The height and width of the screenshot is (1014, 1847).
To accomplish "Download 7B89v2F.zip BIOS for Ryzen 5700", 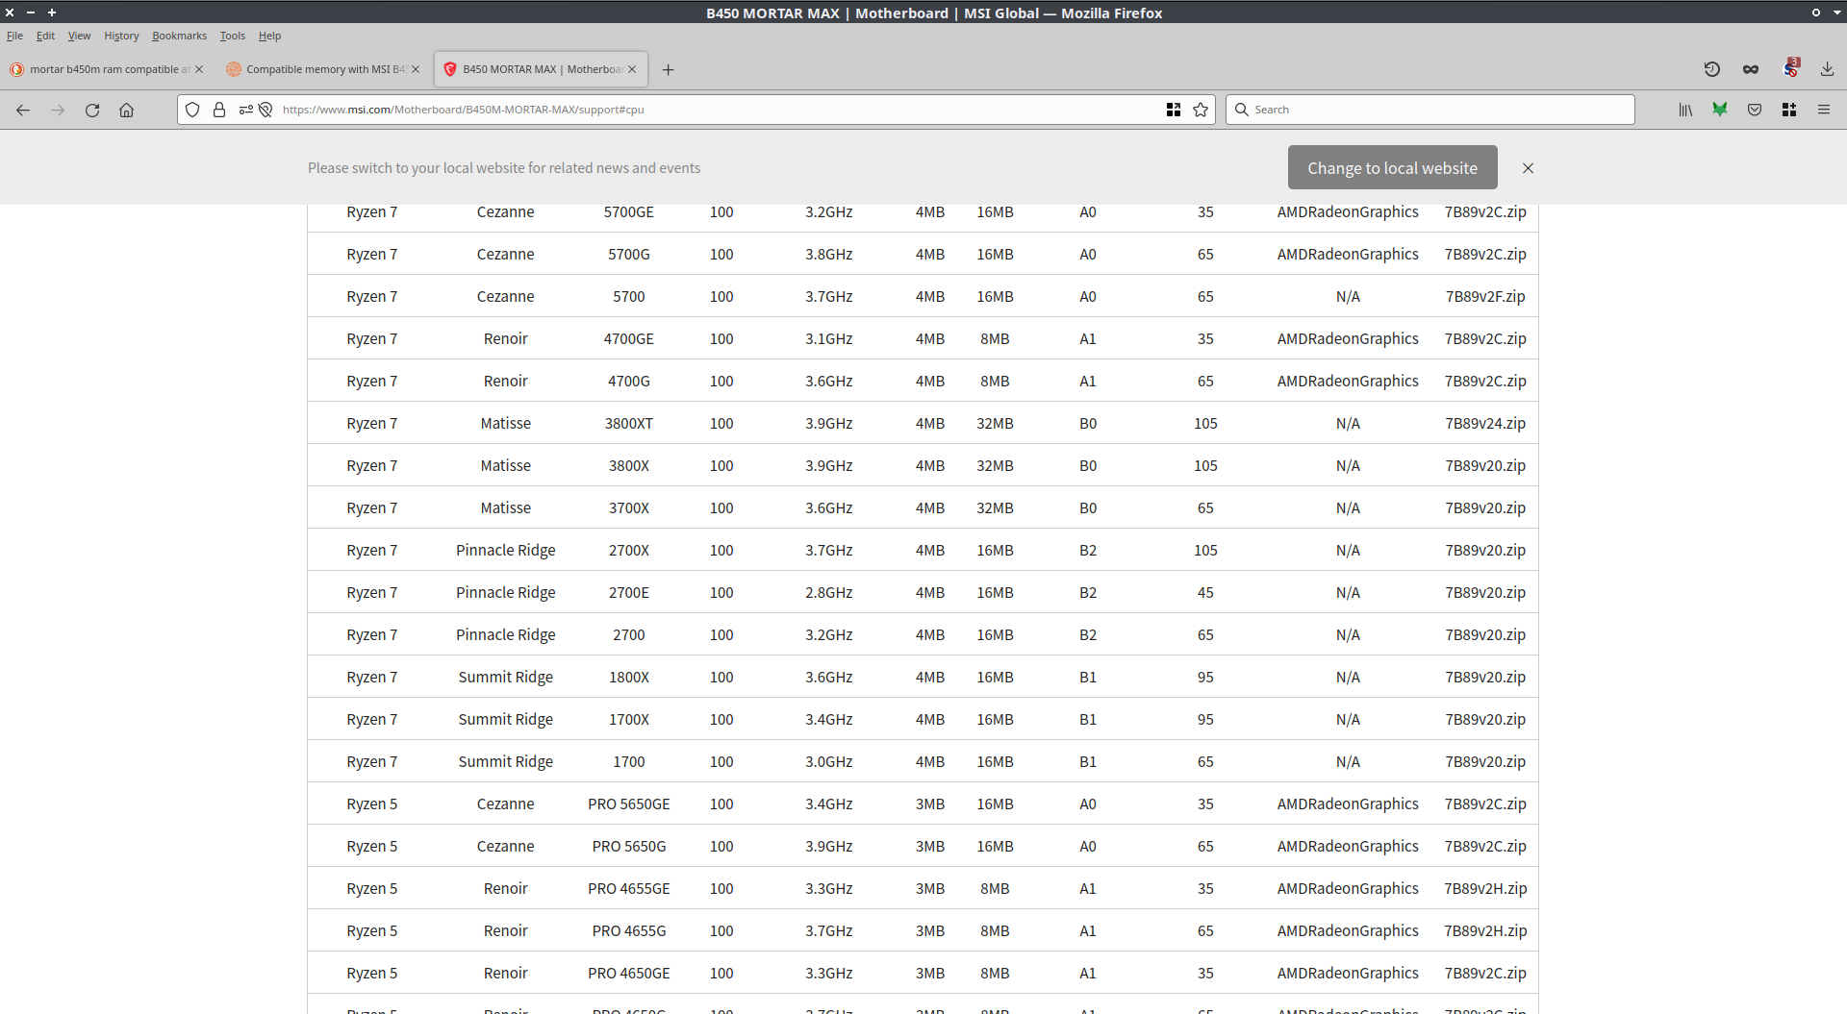I will point(1484,297).
